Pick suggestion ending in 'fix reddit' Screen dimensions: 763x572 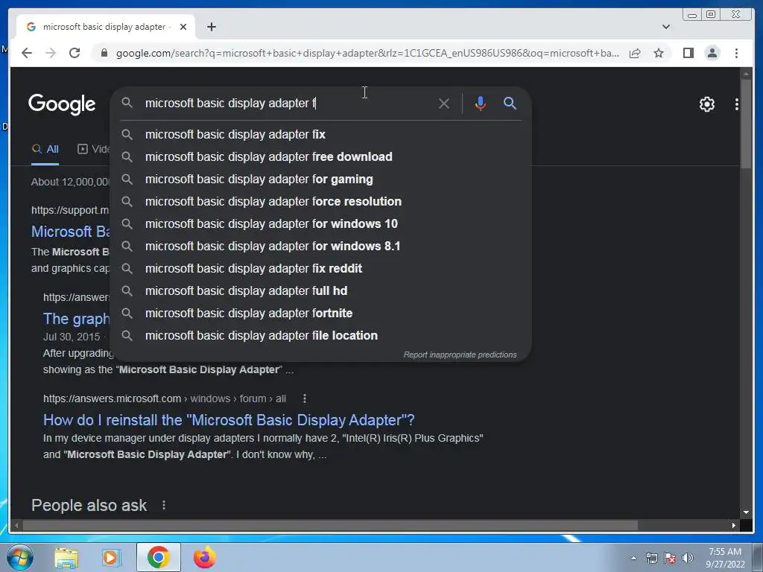coord(321,268)
